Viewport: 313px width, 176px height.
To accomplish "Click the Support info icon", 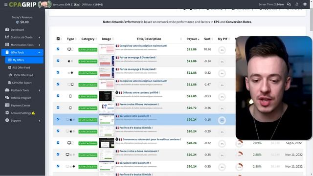I will pos(7,120).
